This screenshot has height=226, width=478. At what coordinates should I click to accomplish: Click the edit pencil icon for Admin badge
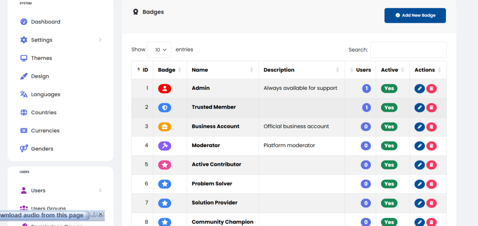420,89
